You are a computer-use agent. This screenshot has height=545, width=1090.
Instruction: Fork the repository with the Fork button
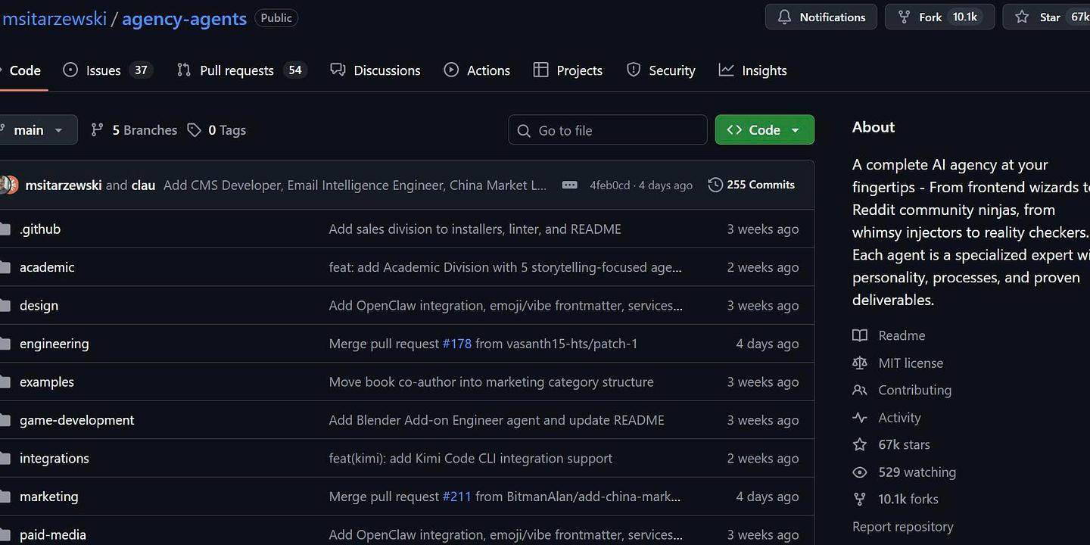tap(939, 17)
